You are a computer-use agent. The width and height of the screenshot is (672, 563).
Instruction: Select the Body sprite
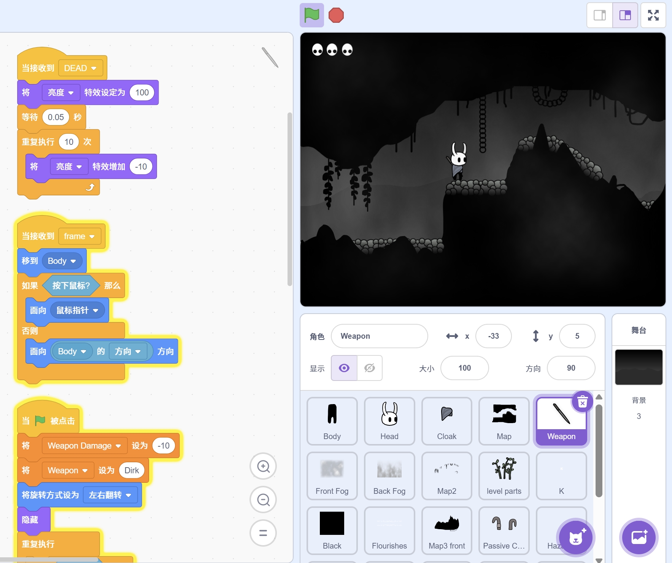[332, 421]
